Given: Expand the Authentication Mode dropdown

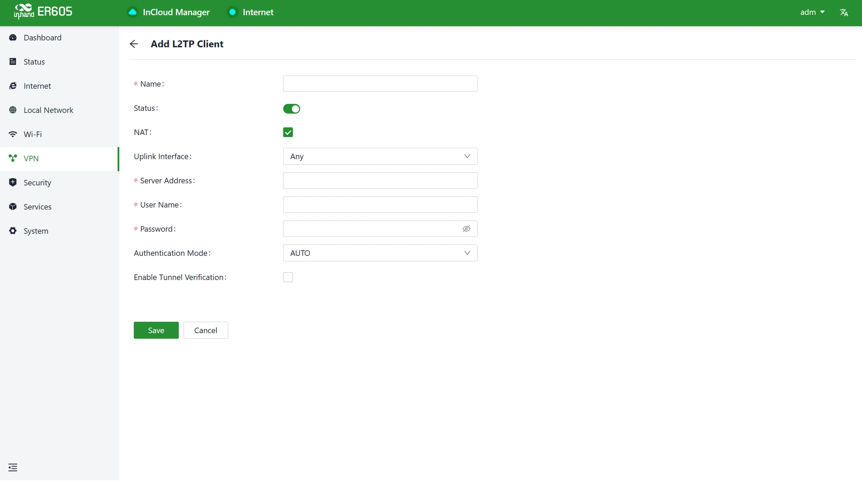Looking at the screenshot, I should (380, 253).
